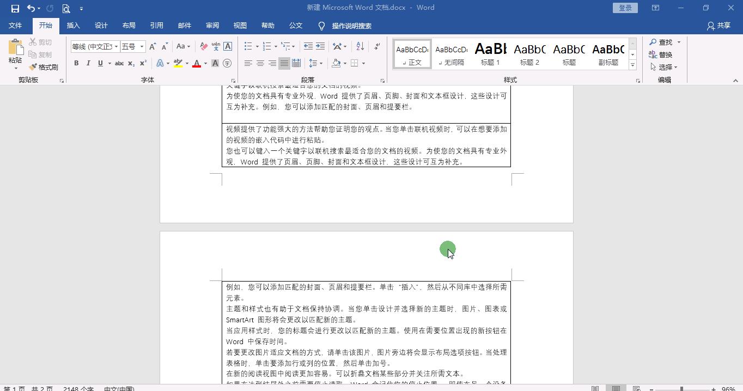Open the font size dropdown
The image size is (743, 391).
(x=140, y=46)
